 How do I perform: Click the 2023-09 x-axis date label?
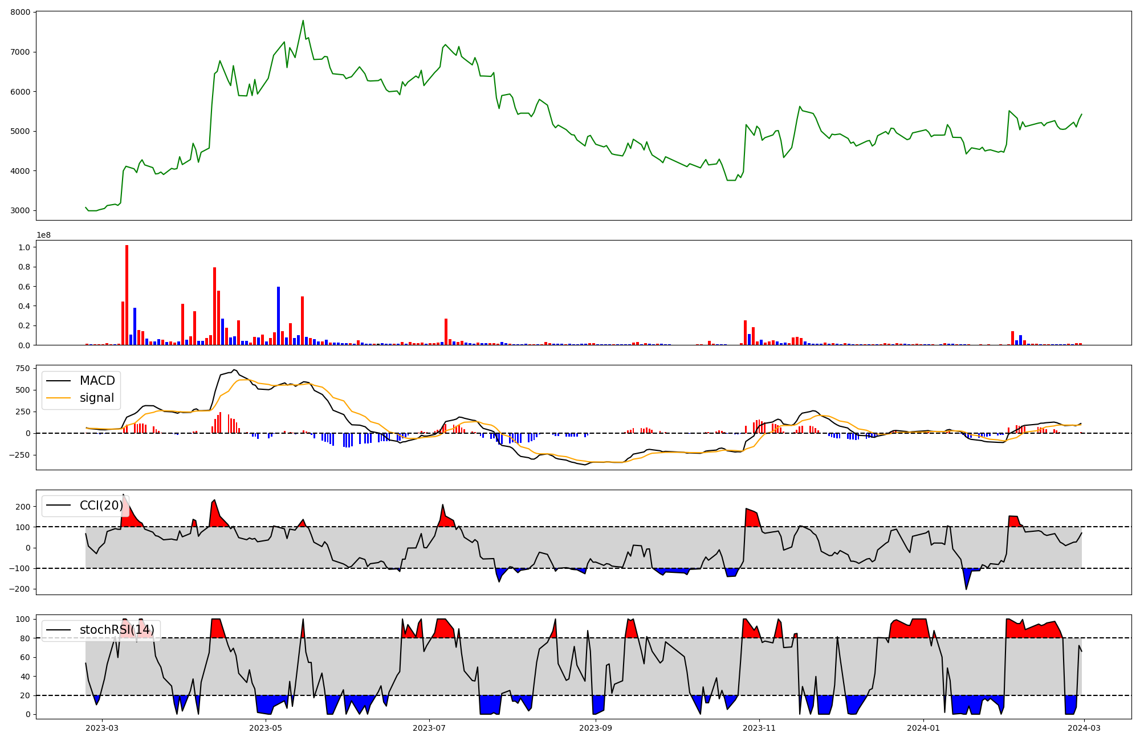[x=596, y=728]
